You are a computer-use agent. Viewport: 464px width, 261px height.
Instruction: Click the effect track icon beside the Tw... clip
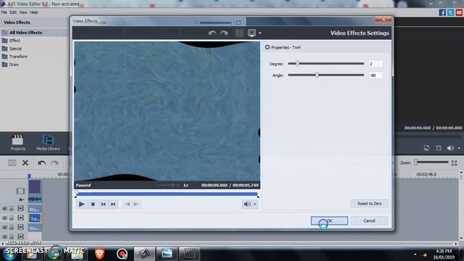pyautogui.click(x=20, y=217)
